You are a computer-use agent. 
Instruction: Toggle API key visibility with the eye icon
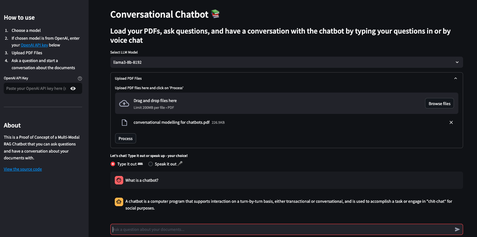coord(73,88)
